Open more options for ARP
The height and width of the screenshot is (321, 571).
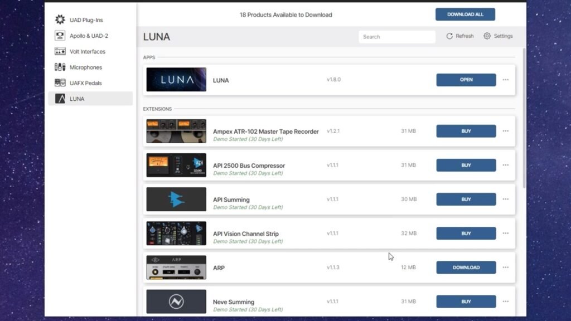point(505,267)
